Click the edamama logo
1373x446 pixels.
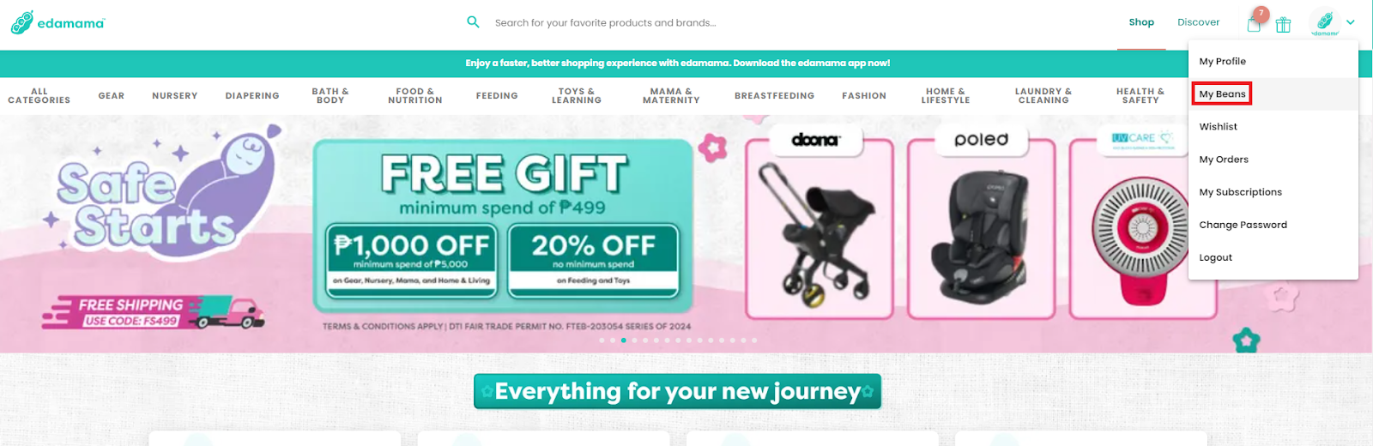point(57,22)
